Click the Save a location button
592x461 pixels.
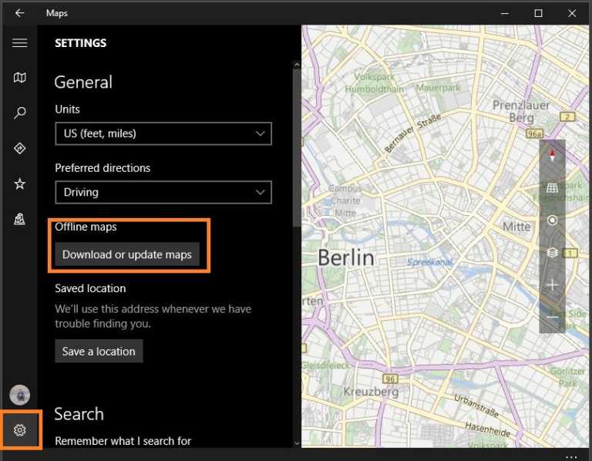point(99,351)
